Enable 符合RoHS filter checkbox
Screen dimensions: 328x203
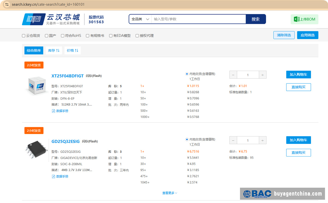[63, 36]
